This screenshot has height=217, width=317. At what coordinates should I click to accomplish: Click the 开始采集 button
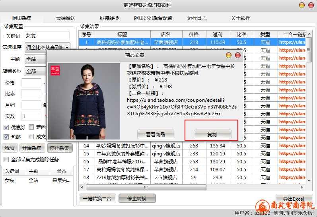click(32, 148)
